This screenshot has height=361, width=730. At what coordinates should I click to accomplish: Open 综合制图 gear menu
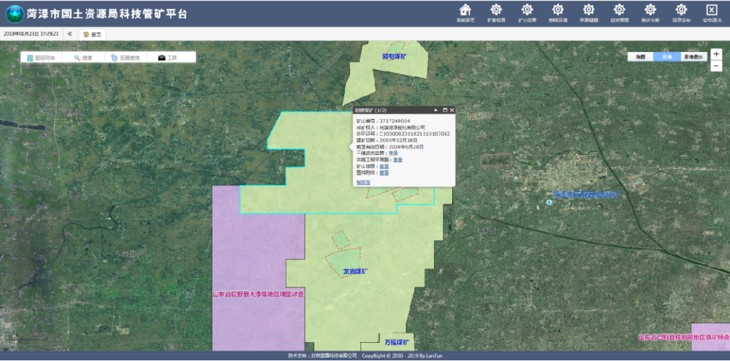point(619,9)
